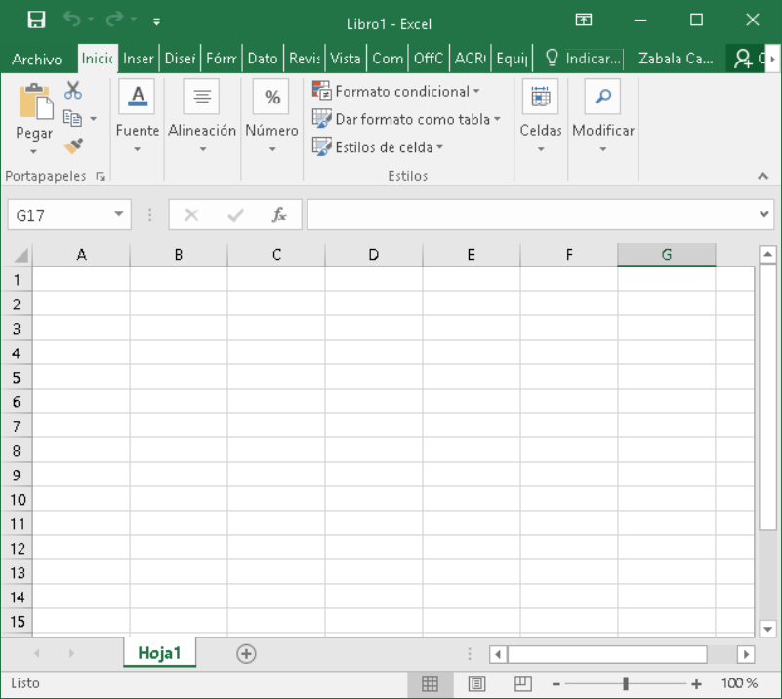782x699 pixels.
Task: Switch to Normal view in status bar
Action: click(x=430, y=683)
